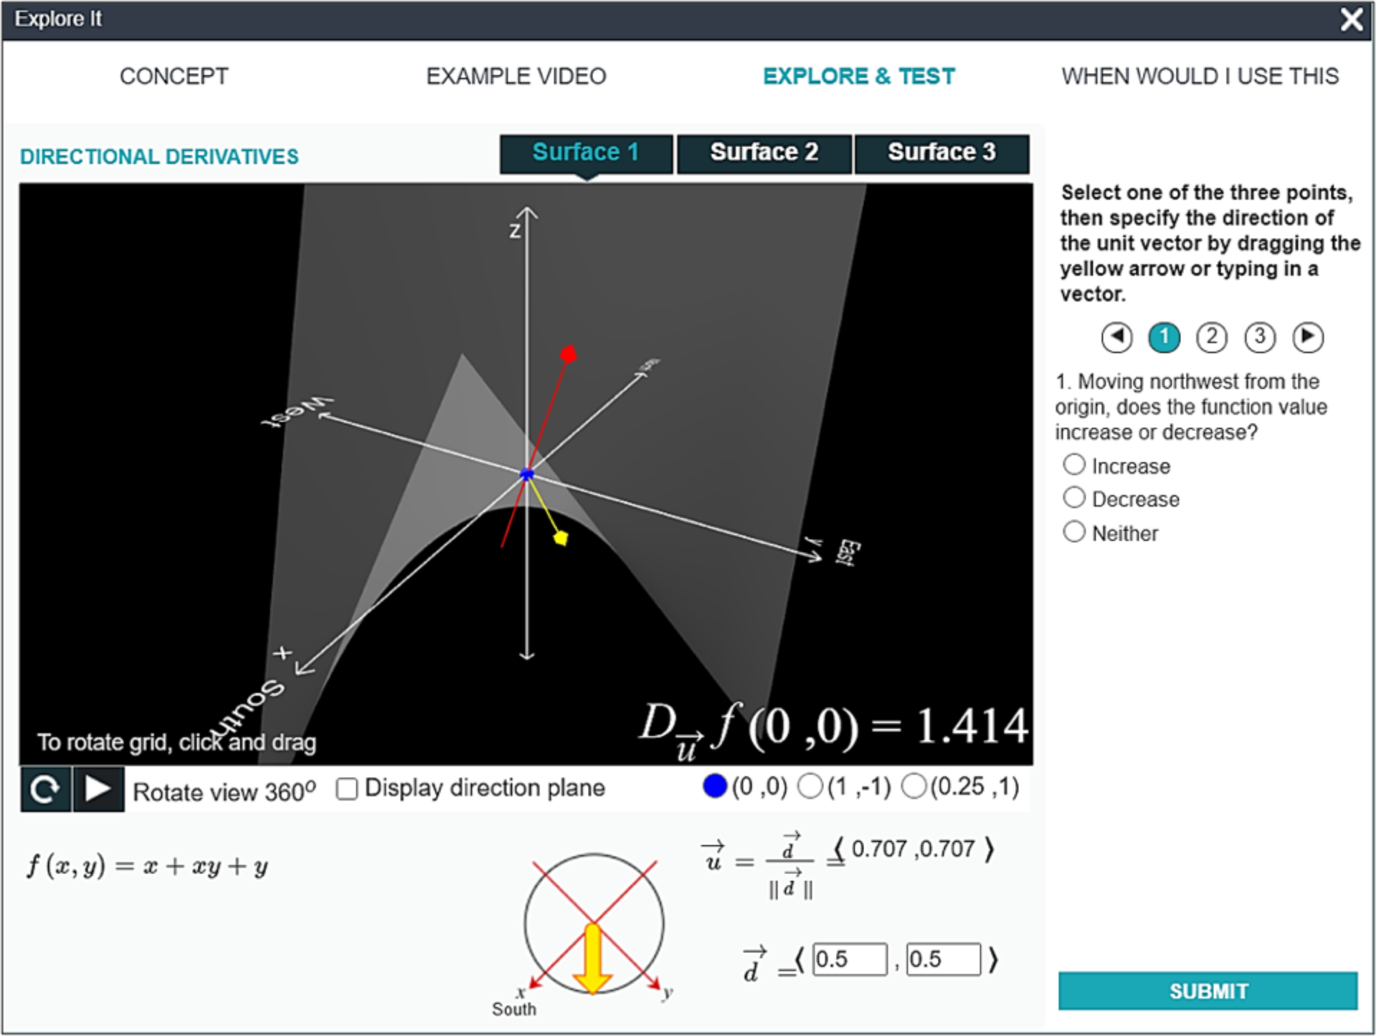Screen dimensions: 1376x1036
Task: Select question 1 circle indicator
Action: (x=1164, y=337)
